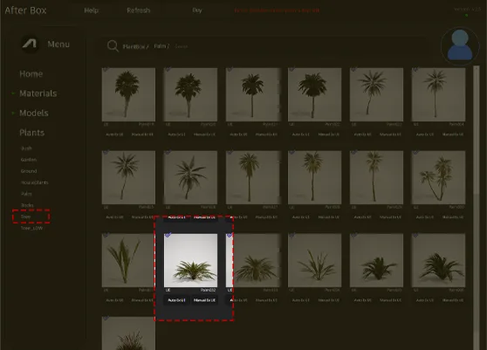Select the Palm021 thin palm thumbnail
The height and width of the screenshot is (350, 487).
pyautogui.click(x=252, y=94)
